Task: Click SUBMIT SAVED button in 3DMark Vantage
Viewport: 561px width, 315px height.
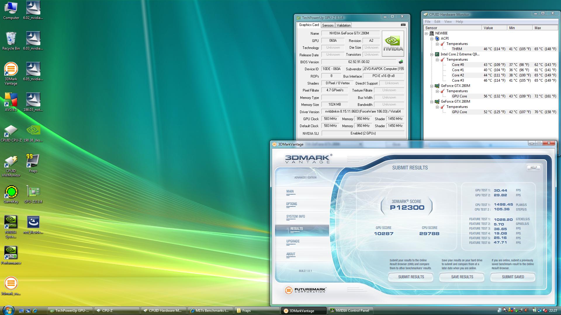Action: tap(513, 277)
